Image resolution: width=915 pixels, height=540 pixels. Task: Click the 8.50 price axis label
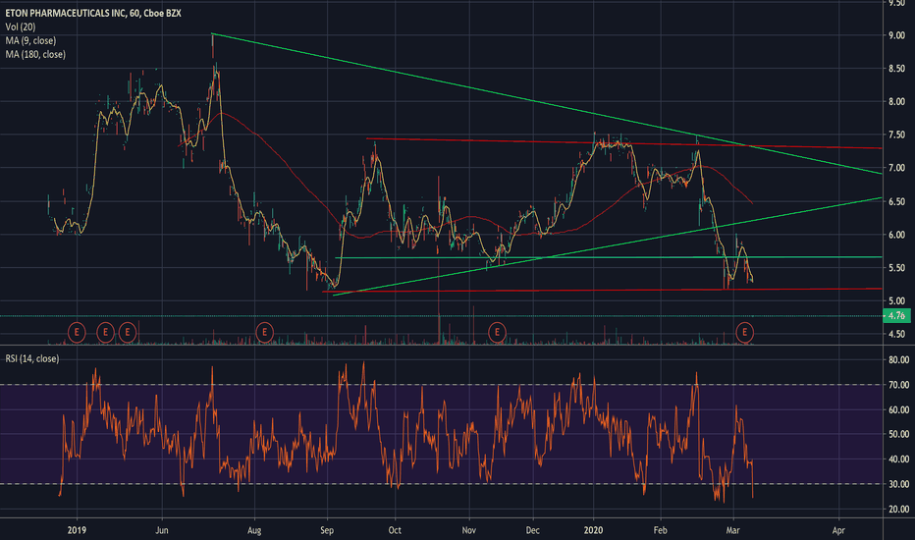(897, 69)
